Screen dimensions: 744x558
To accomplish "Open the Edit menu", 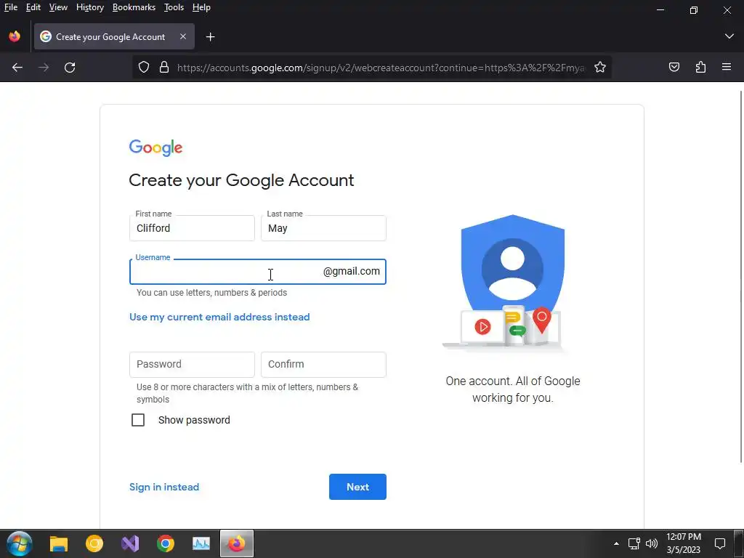I will coord(33,7).
